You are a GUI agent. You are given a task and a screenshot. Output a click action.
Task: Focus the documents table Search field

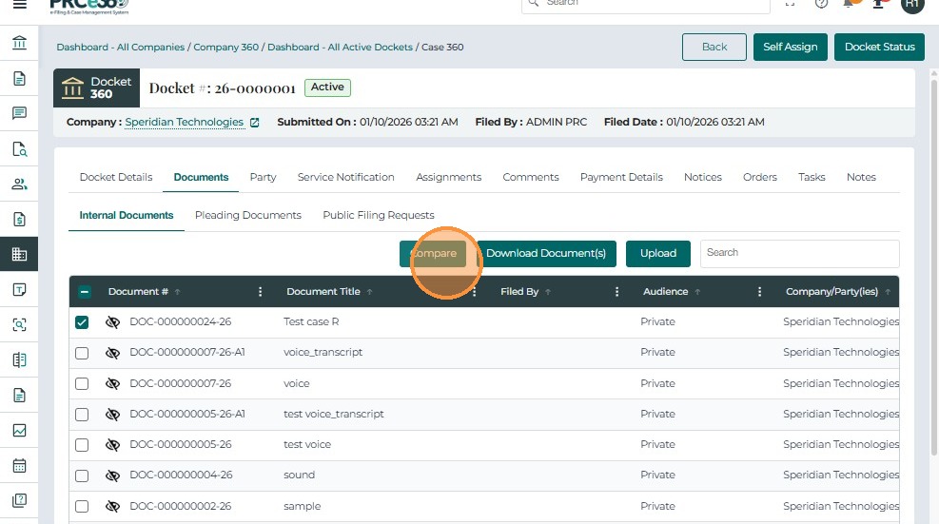tap(799, 253)
